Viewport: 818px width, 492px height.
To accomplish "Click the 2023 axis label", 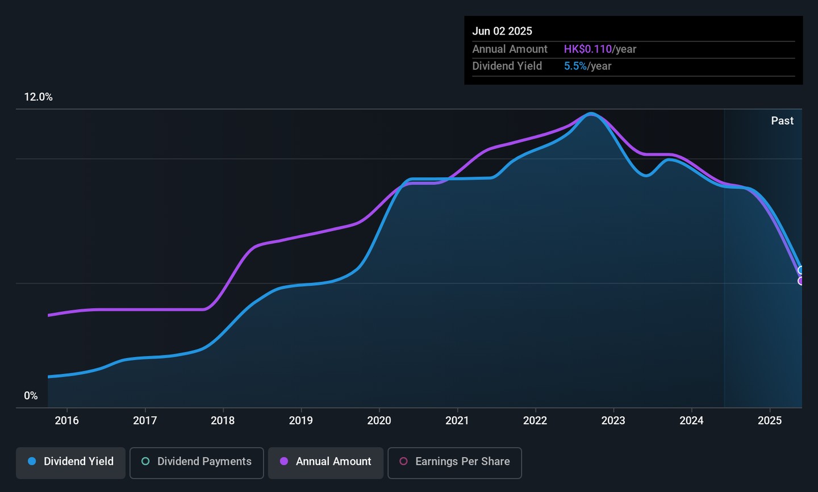I will coord(613,420).
